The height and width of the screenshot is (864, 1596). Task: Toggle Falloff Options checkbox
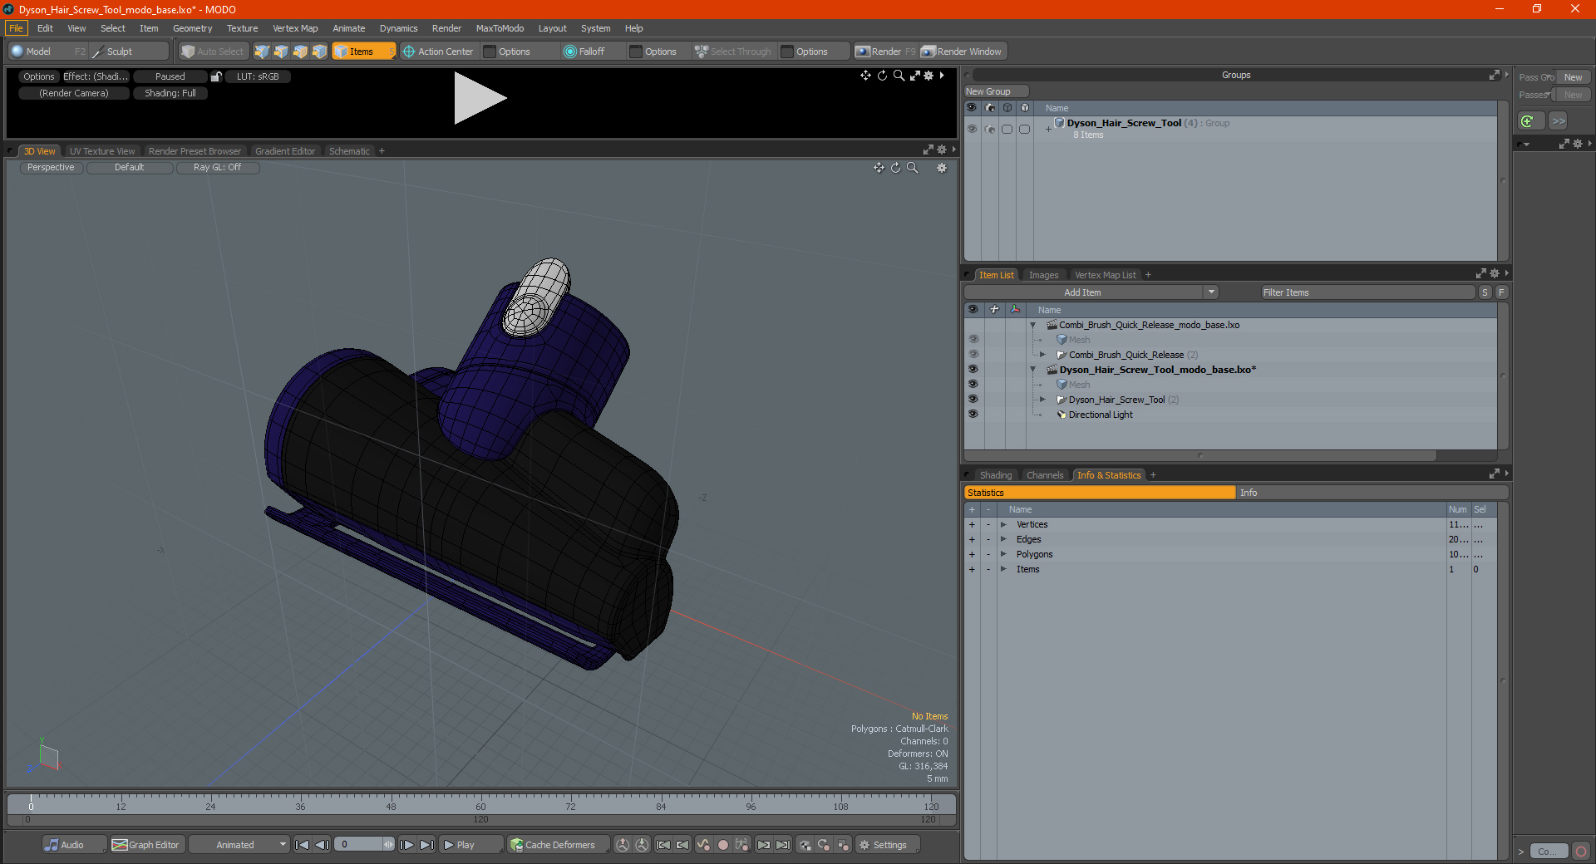pos(636,52)
